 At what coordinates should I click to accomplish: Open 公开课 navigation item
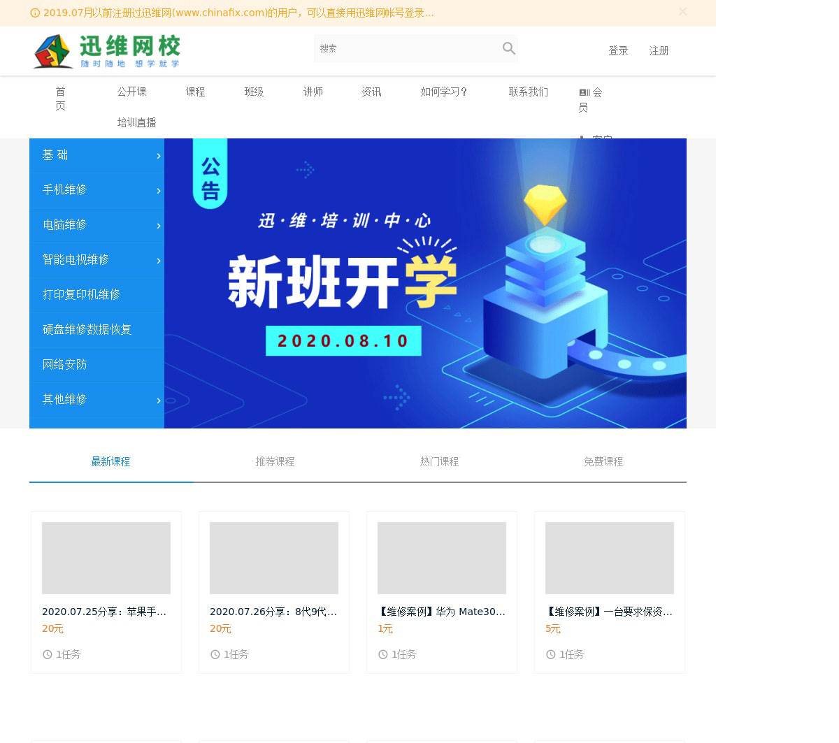pyautogui.click(x=132, y=92)
